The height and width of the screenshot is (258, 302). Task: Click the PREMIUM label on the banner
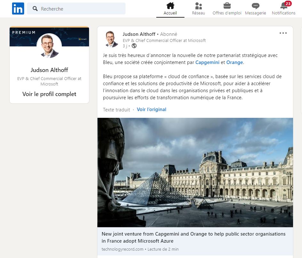24,32
